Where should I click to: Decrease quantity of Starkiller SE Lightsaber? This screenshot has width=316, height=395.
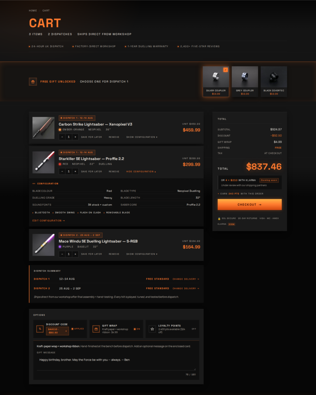click(62, 171)
